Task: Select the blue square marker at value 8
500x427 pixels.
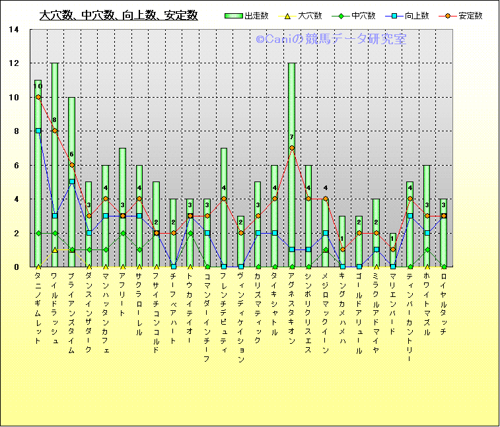Action: 38,131
